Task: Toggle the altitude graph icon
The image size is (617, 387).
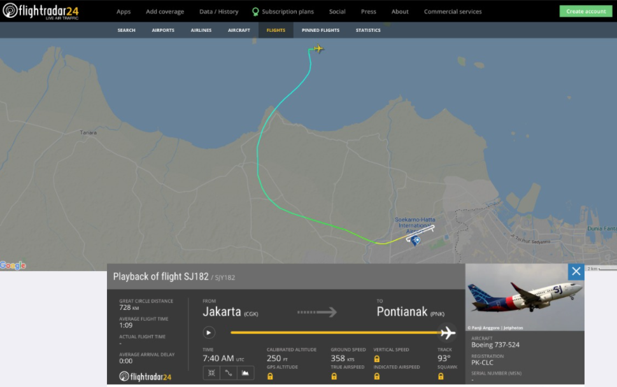Action: [246, 373]
